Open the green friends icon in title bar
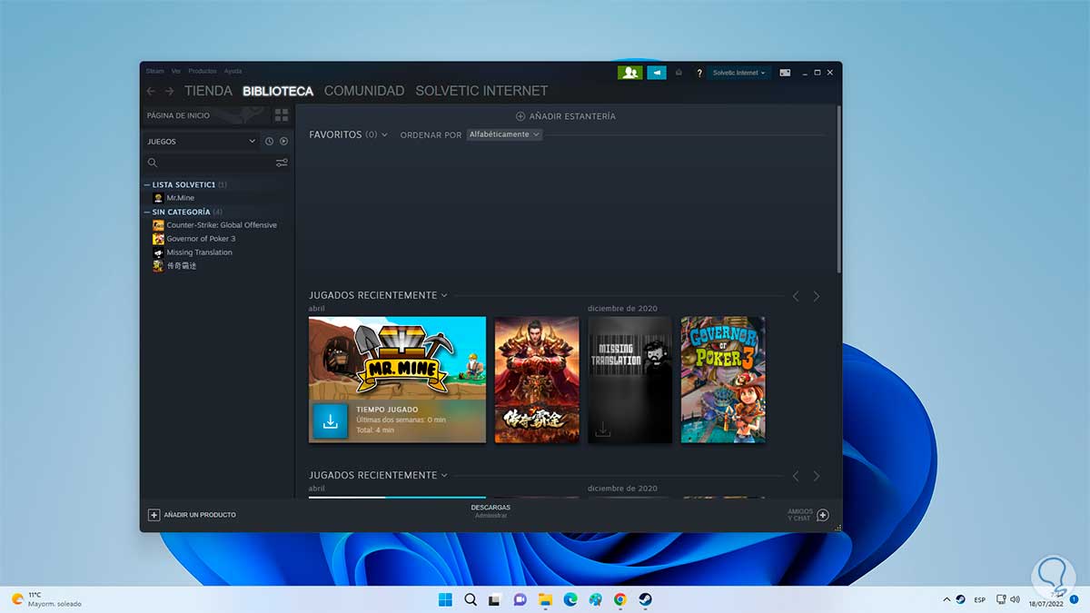Viewport: 1090px width, 613px height. point(629,73)
